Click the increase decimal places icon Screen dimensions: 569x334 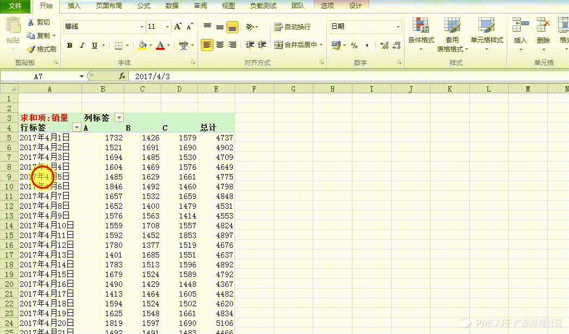tap(384, 46)
